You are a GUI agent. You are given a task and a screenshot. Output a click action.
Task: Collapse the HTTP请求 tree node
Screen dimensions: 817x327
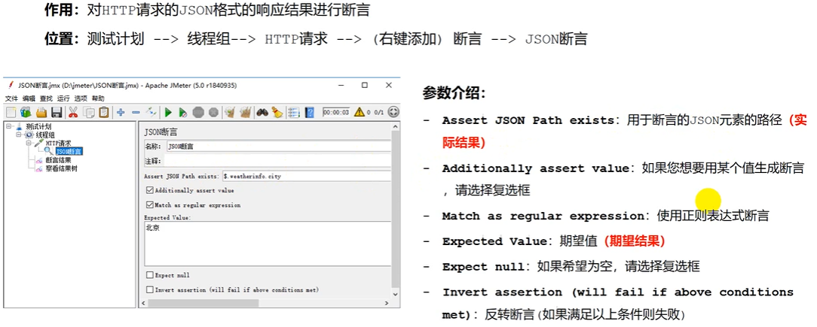(28, 143)
